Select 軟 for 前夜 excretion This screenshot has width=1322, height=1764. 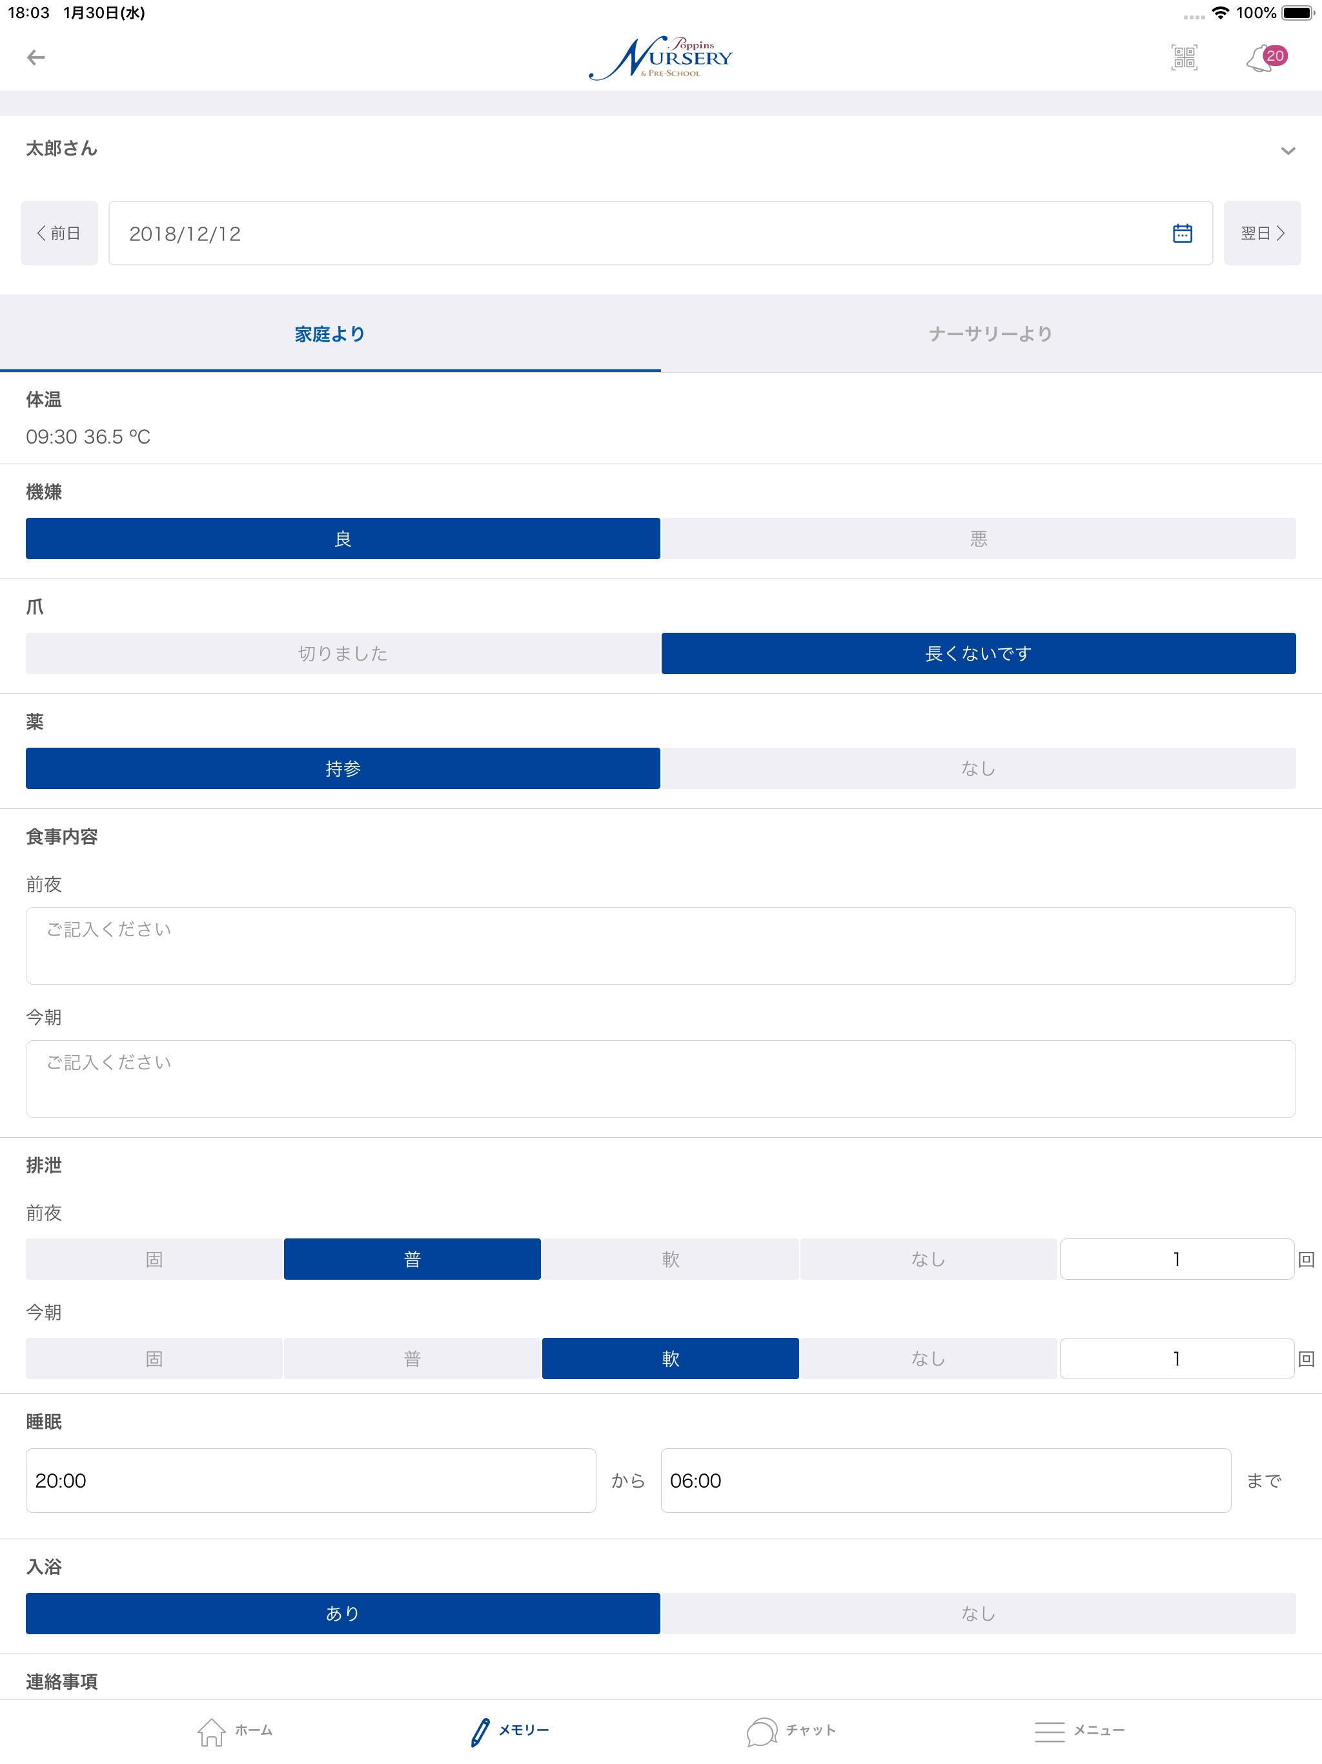click(671, 1259)
